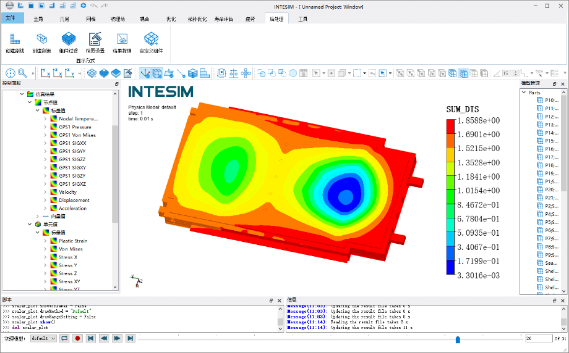This screenshot has height=353, width=569.
Task: Toggle the red record button
Action: 77,338
